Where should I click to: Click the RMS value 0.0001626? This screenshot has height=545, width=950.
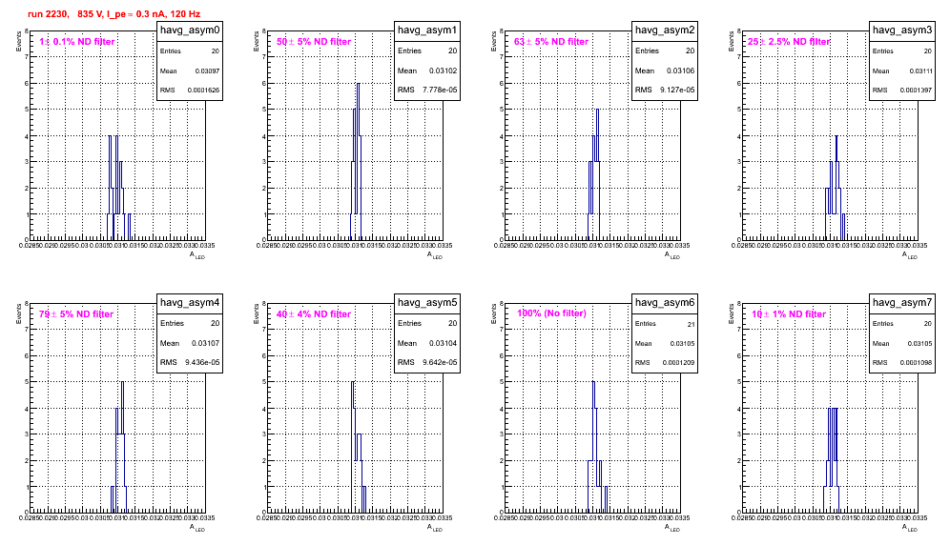click(x=204, y=91)
